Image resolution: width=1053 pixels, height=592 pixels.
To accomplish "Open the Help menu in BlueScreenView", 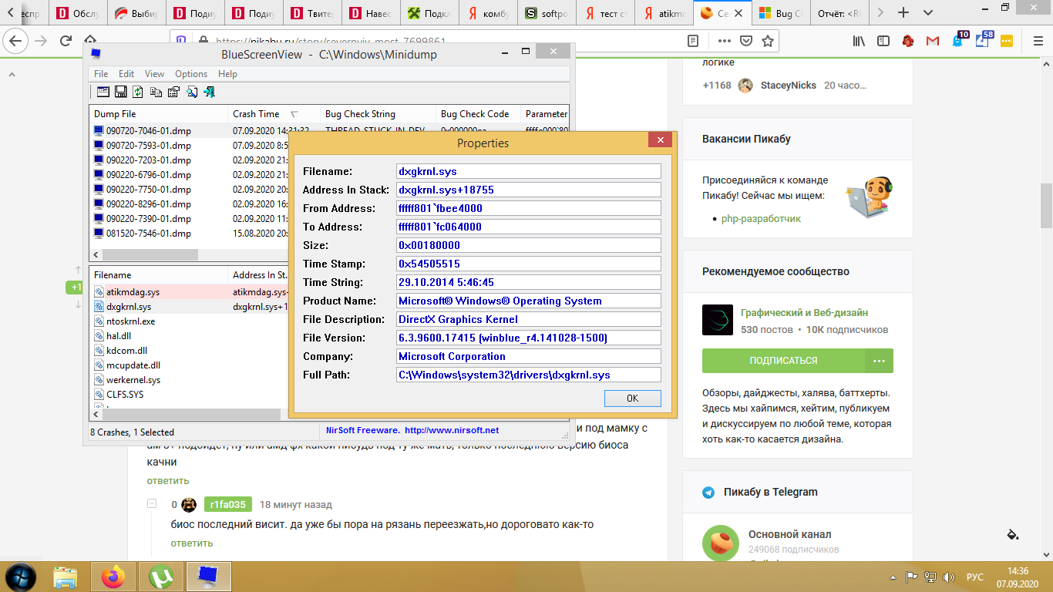I will 227,74.
